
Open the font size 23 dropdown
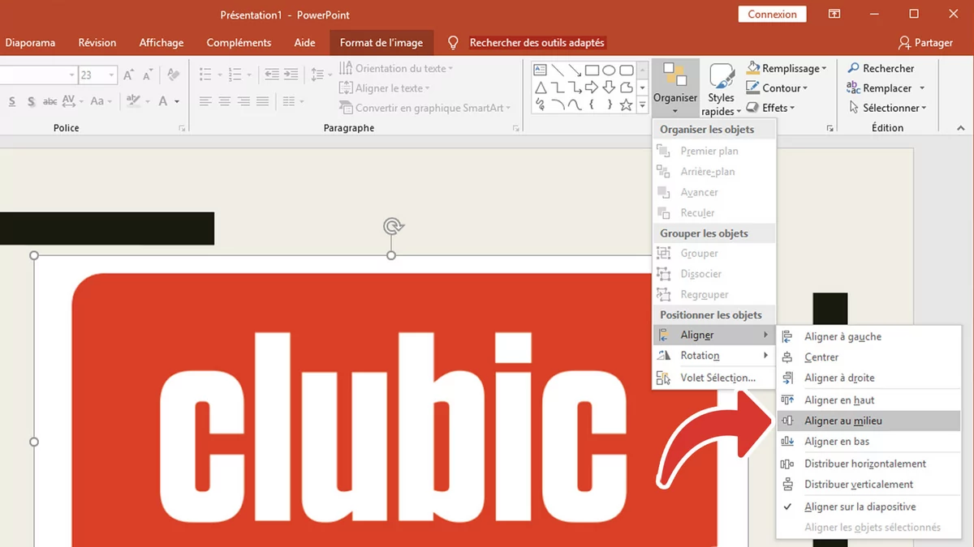click(111, 75)
